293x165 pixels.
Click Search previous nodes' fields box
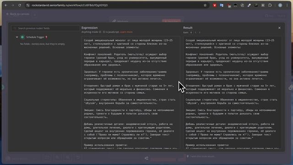45,28
